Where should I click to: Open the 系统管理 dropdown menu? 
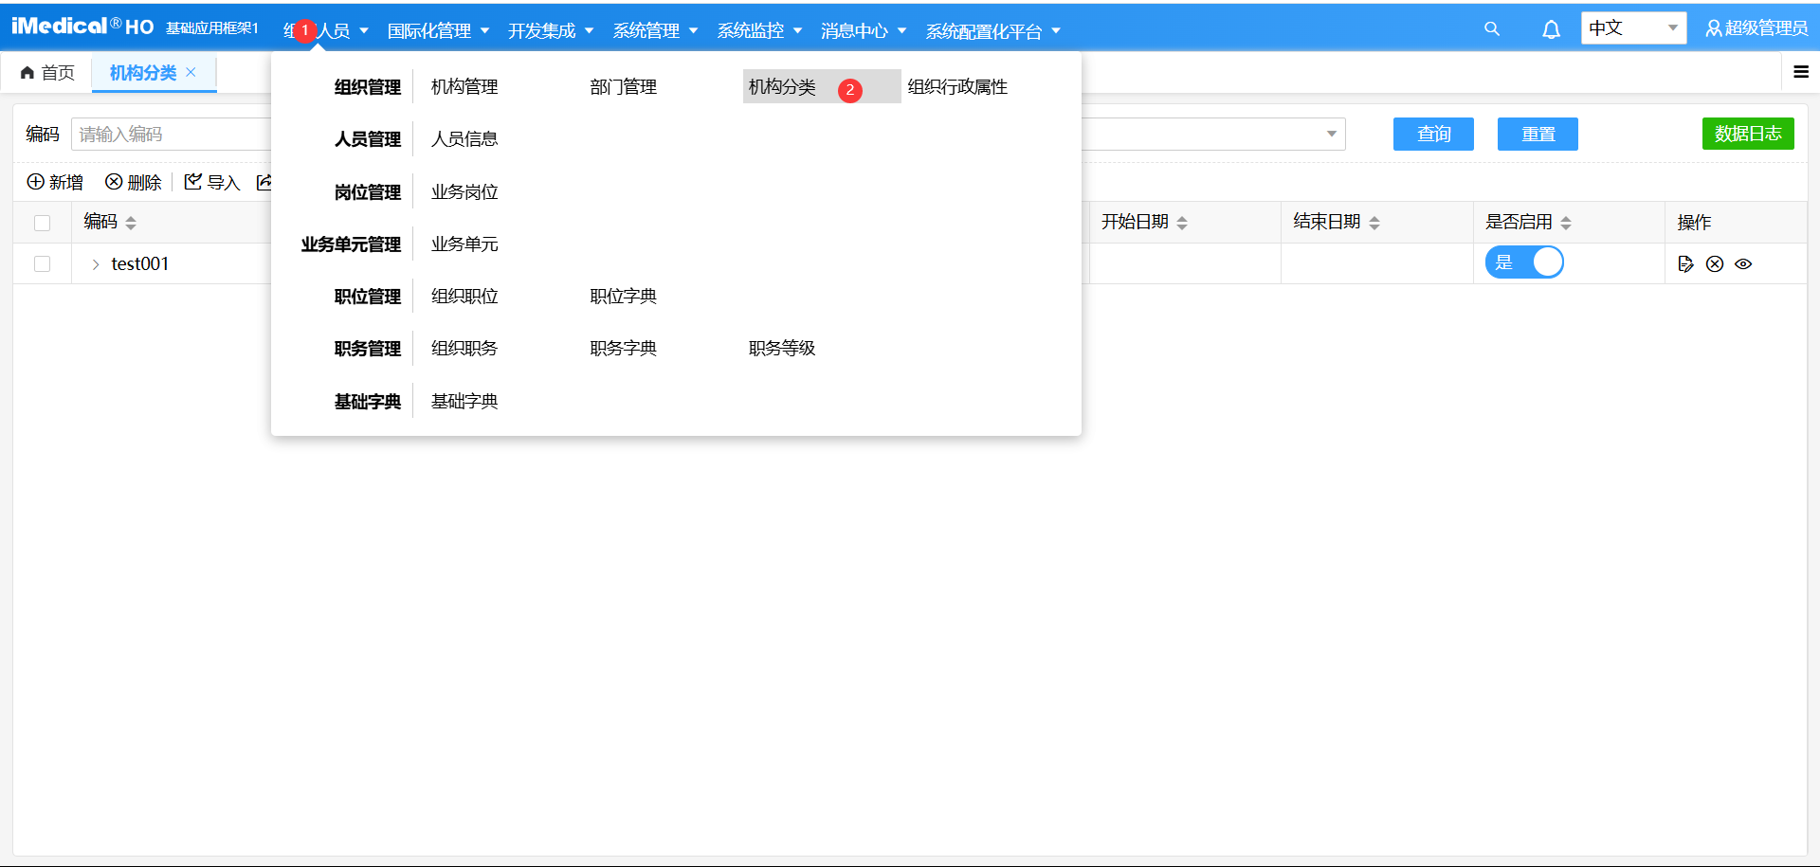pos(655,31)
